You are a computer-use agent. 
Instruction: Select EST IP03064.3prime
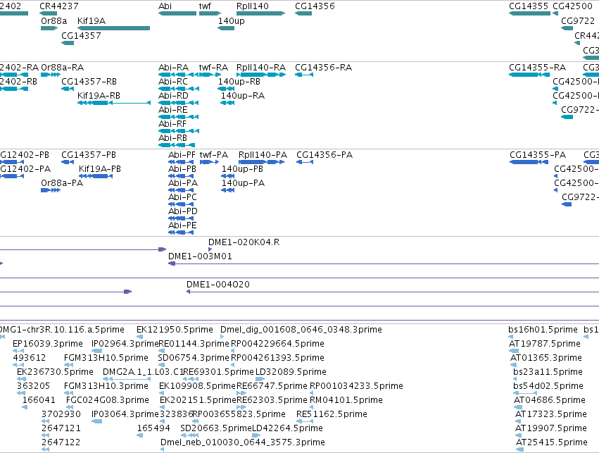tap(97, 421)
